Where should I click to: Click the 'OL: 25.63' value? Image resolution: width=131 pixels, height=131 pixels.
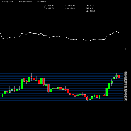pyautogui.click(x=90, y=11)
